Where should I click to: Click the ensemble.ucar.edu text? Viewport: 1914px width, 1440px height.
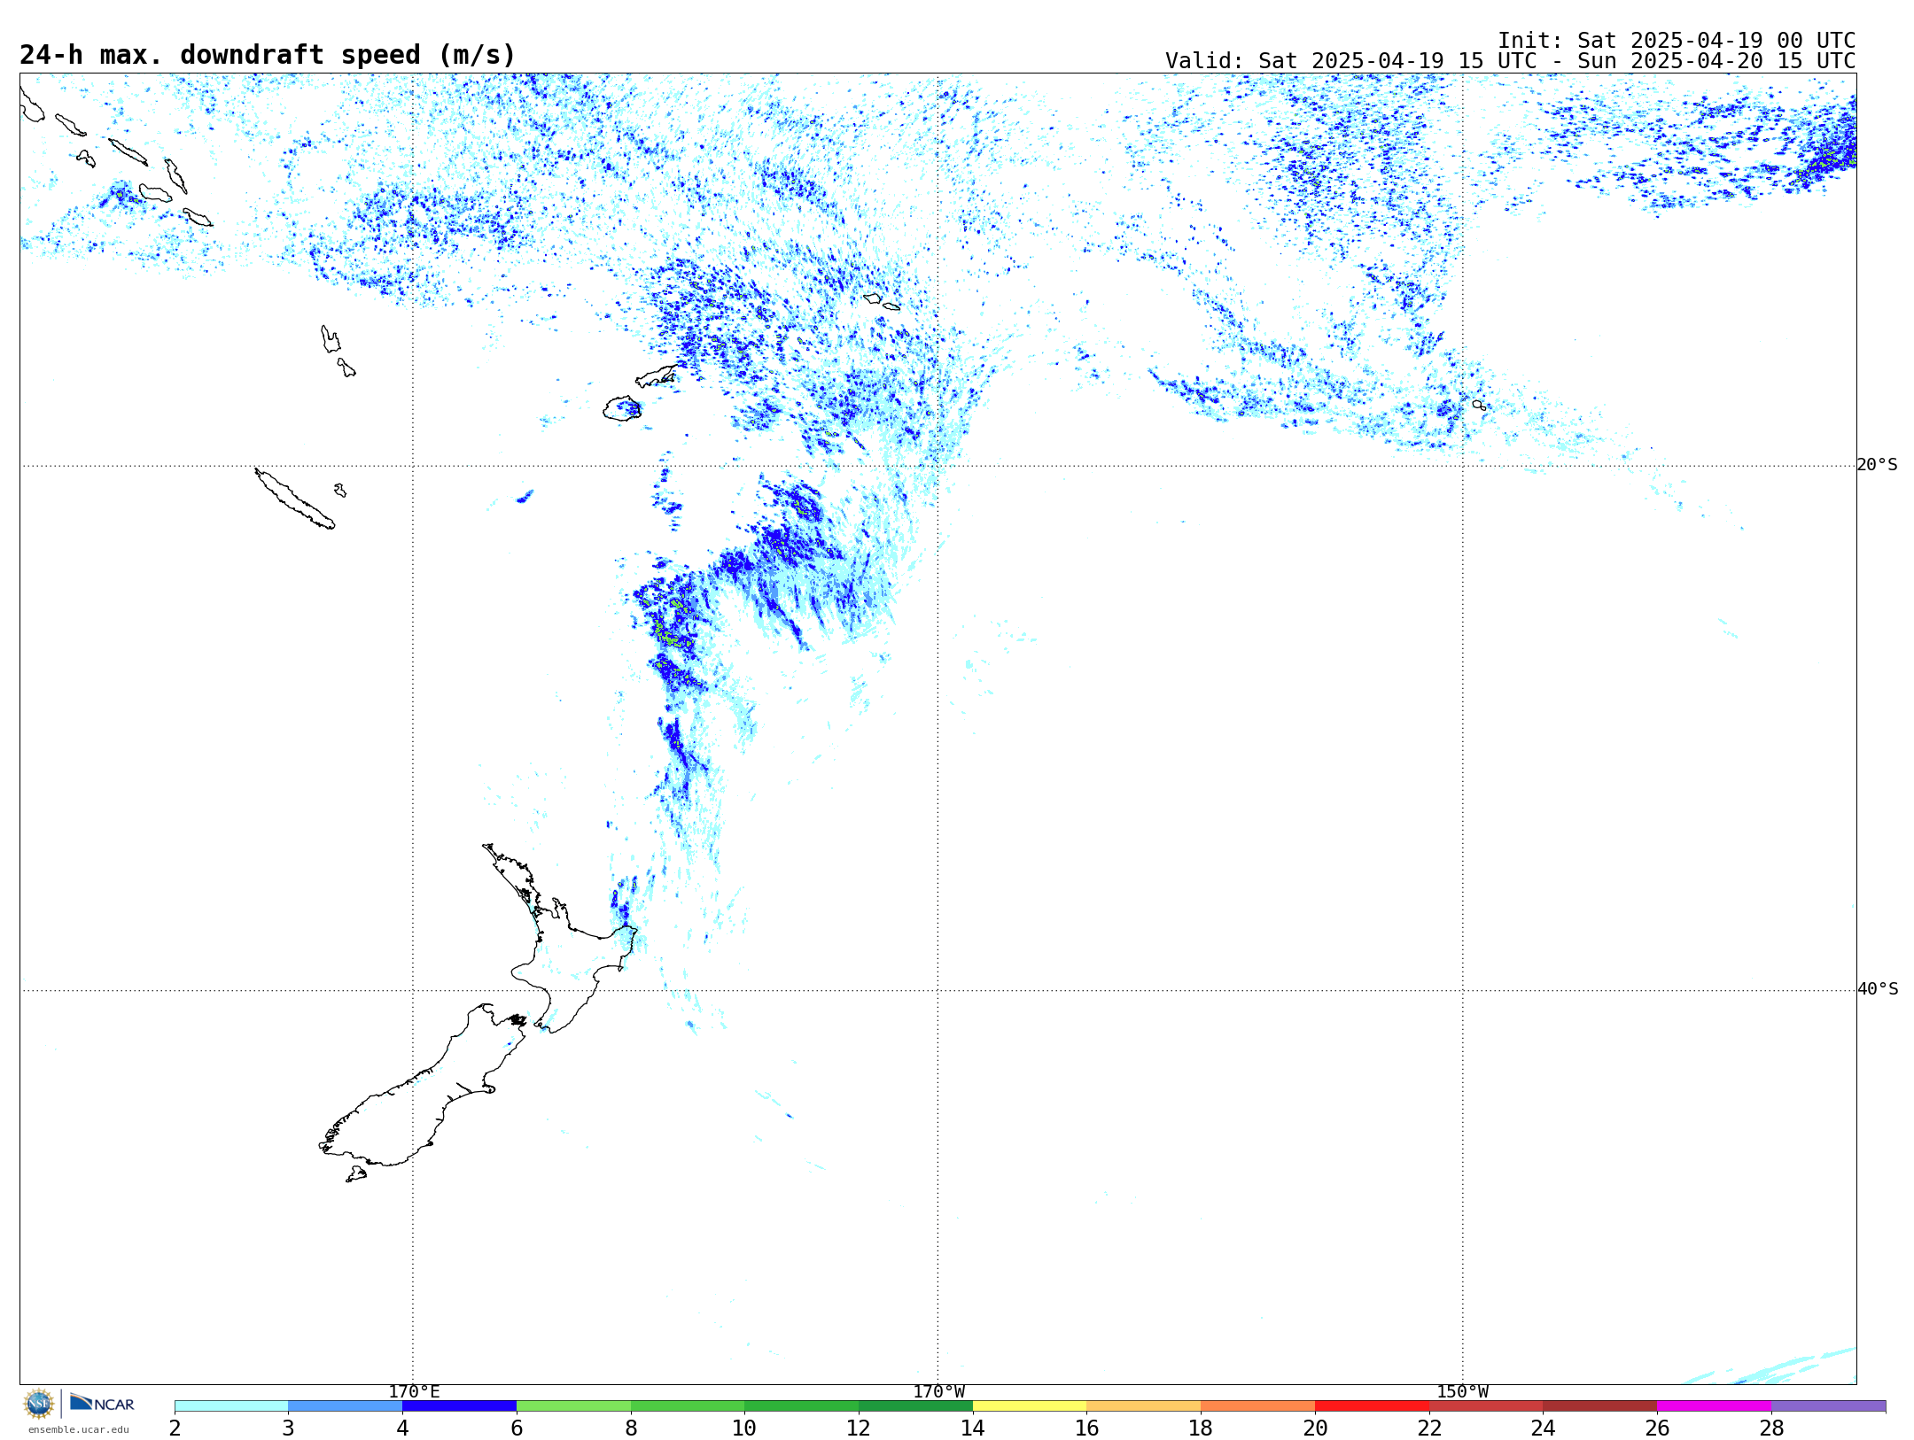pos(78,1429)
